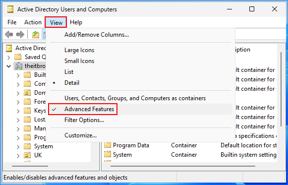The width and height of the screenshot is (288, 185).
Task: Click the System folder icon in tree
Action: tap(27, 146)
